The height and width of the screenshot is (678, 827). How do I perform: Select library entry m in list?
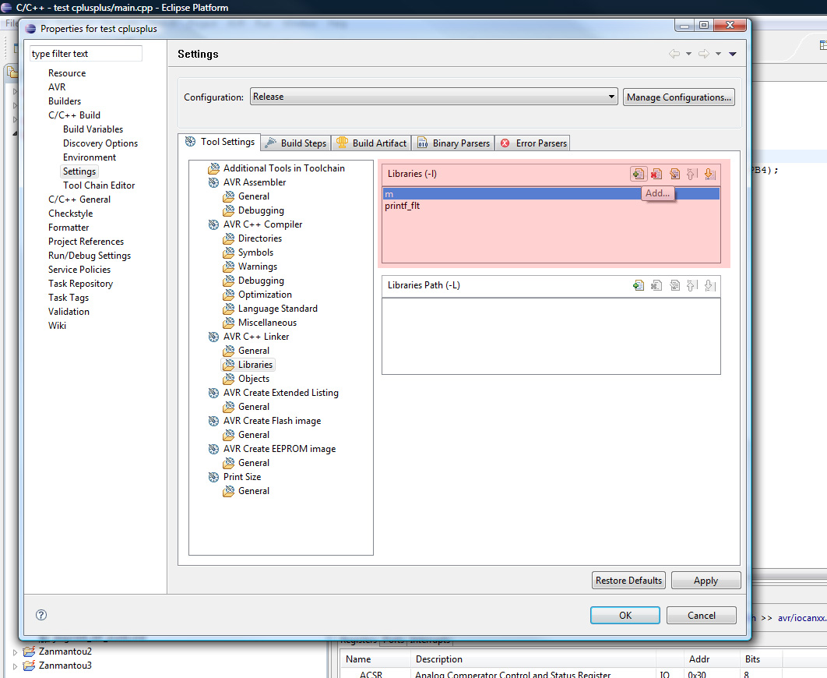pos(551,193)
